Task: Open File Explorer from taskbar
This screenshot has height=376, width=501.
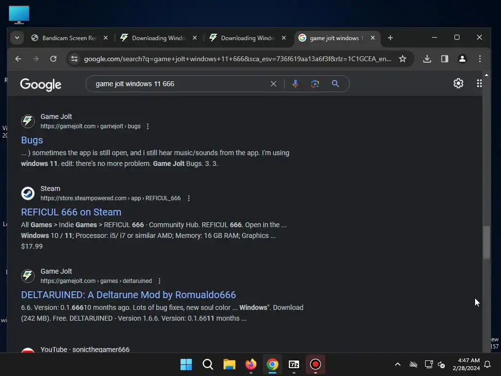Action: point(229,364)
